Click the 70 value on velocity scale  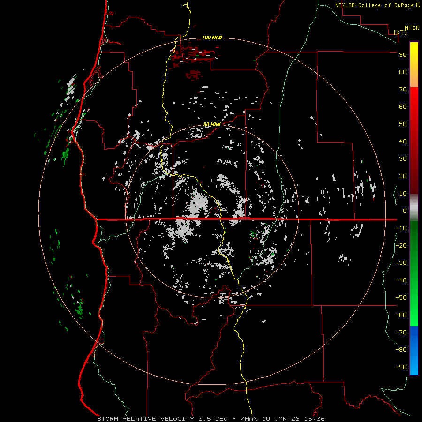(x=403, y=90)
